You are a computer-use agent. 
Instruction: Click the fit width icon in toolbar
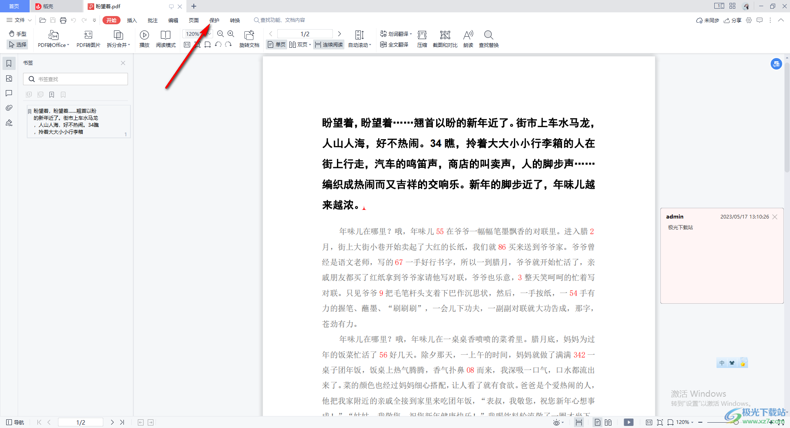point(207,44)
